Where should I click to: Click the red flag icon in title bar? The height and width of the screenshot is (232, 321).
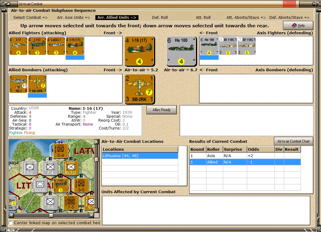(289, 4)
